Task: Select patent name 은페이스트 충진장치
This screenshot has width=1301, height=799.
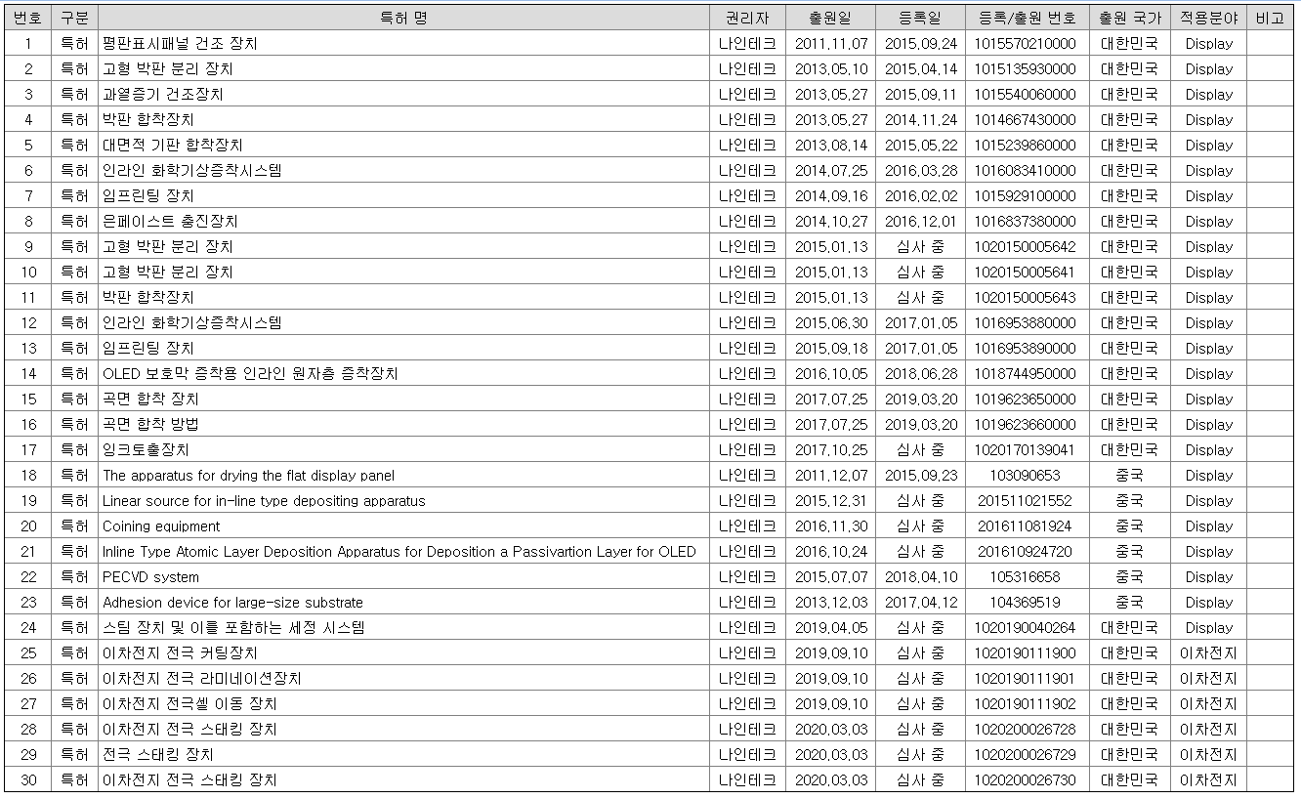Action: 170,221
